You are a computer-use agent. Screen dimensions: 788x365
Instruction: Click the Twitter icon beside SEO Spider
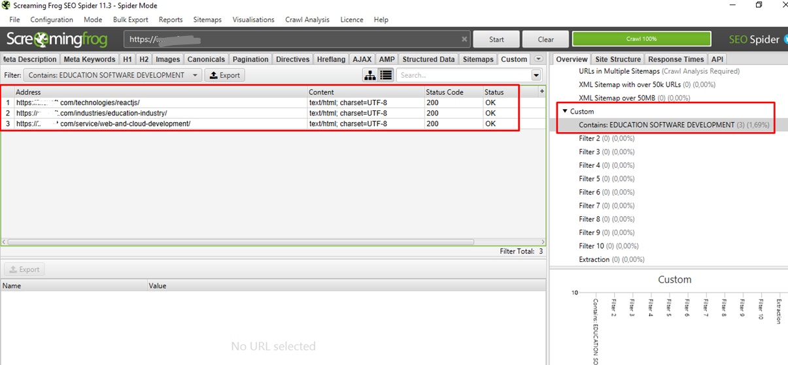point(785,39)
